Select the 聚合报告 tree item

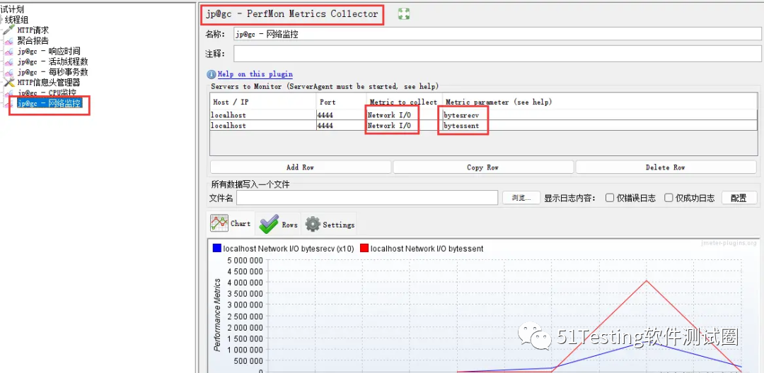tap(33, 42)
